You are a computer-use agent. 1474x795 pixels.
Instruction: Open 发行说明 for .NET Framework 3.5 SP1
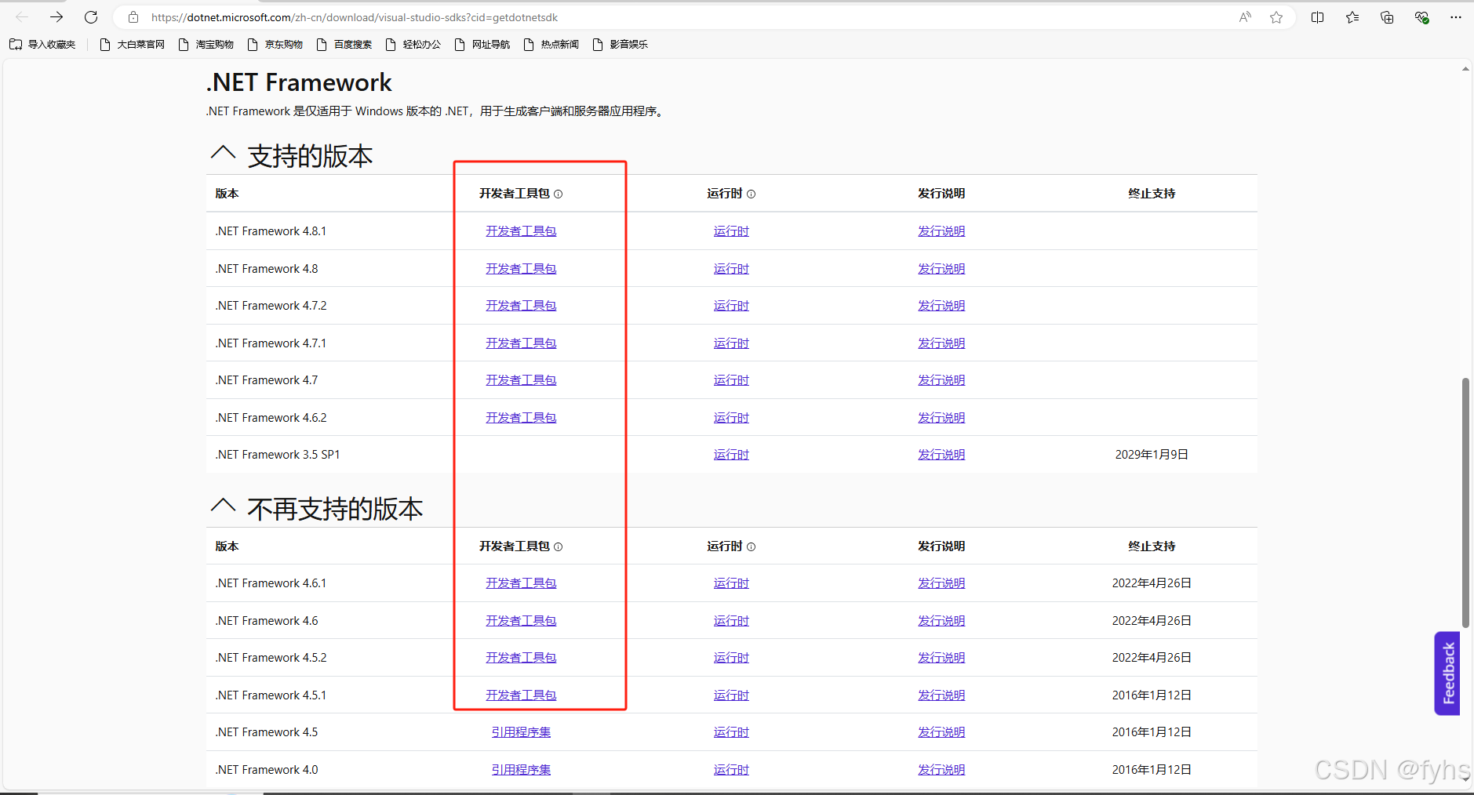click(941, 455)
